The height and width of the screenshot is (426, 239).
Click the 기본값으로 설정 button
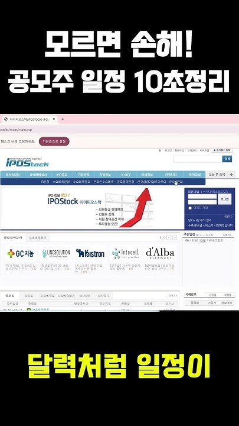(54, 141)
